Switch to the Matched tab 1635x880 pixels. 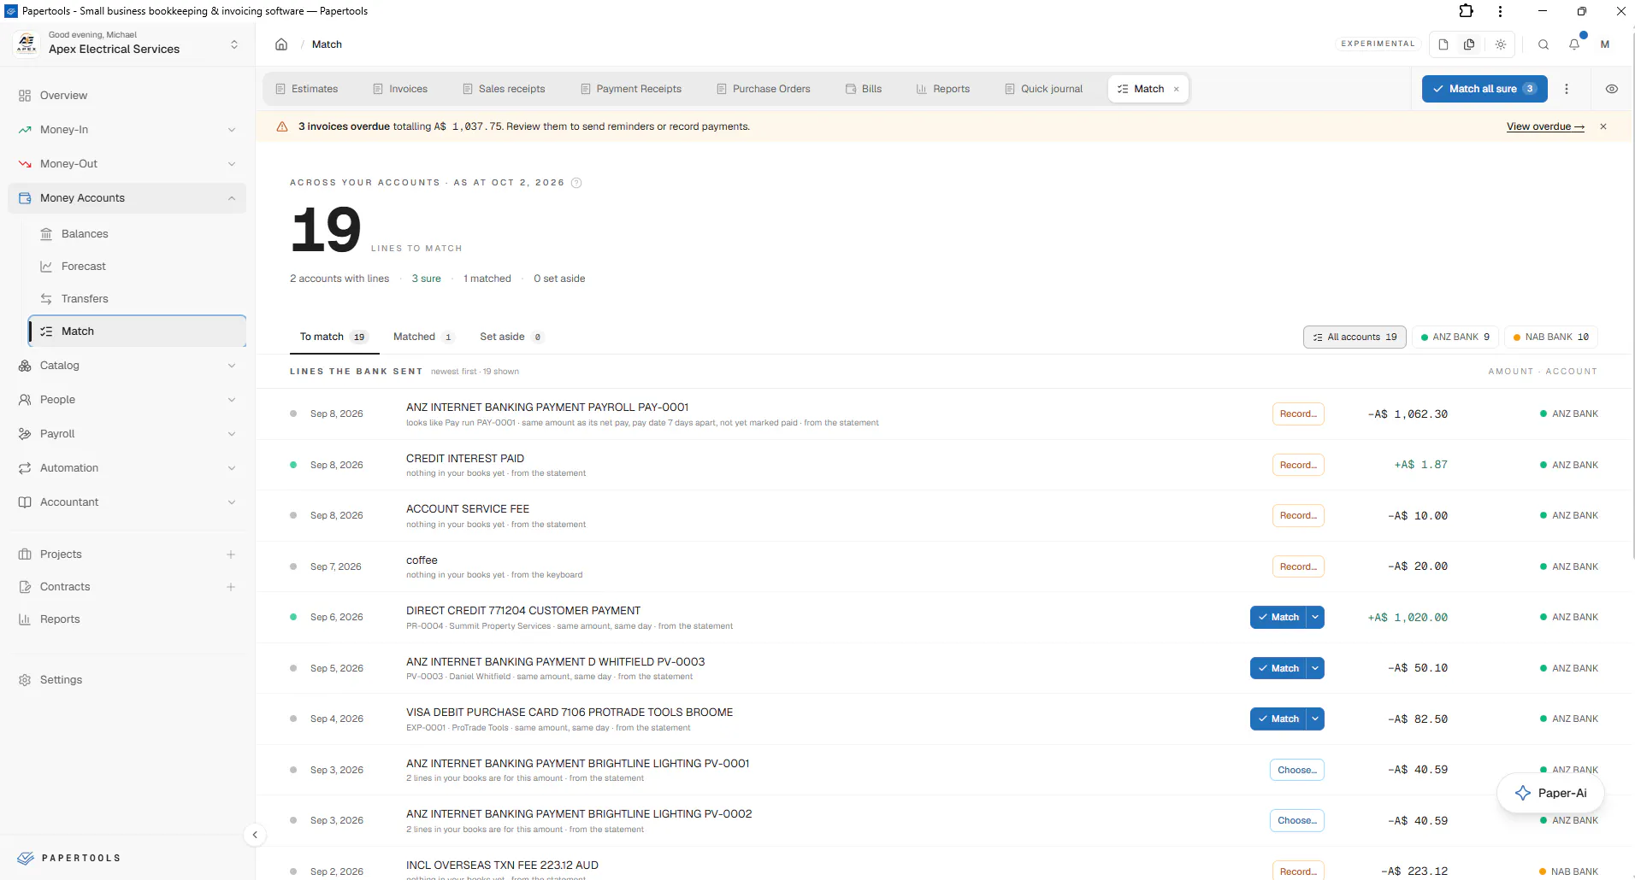423,337
